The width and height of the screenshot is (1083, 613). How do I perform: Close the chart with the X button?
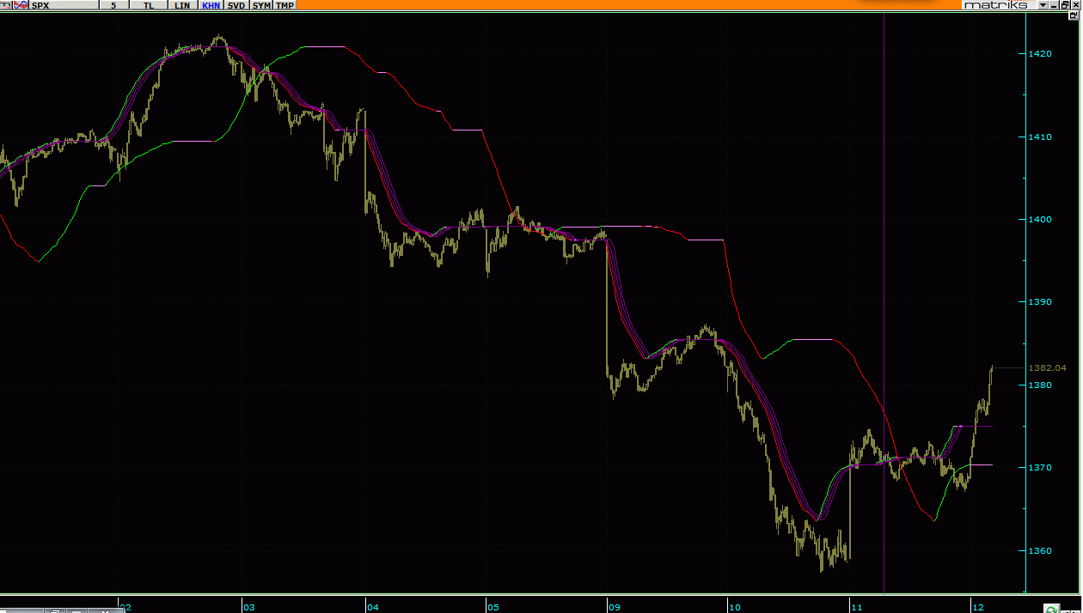(x=1075, y=5)
